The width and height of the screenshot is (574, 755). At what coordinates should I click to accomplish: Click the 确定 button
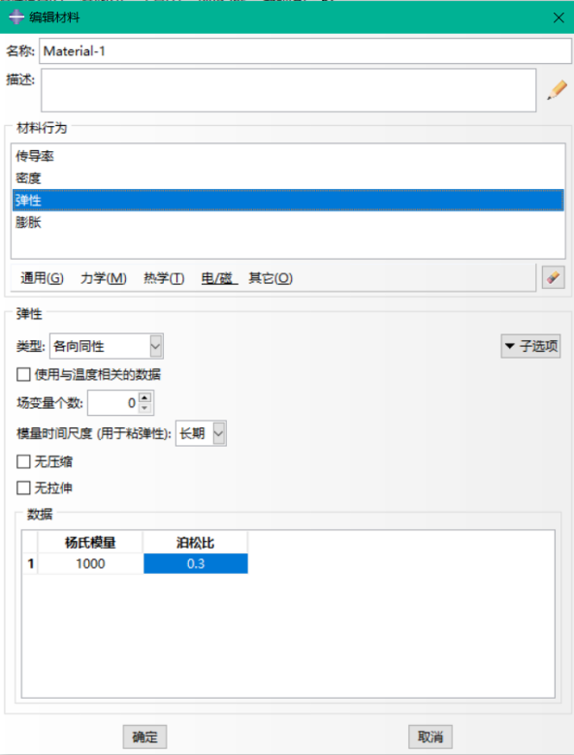[x=144, y=737]
